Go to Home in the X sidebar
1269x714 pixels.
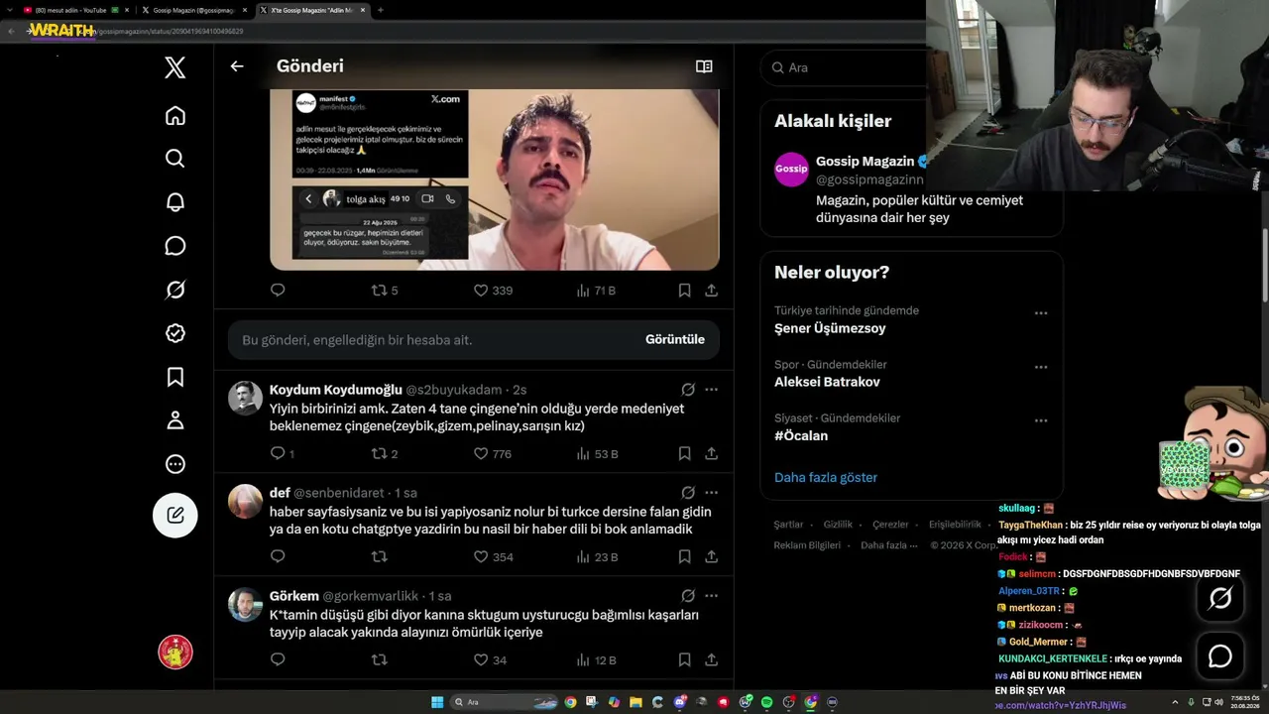click(175, 116)
